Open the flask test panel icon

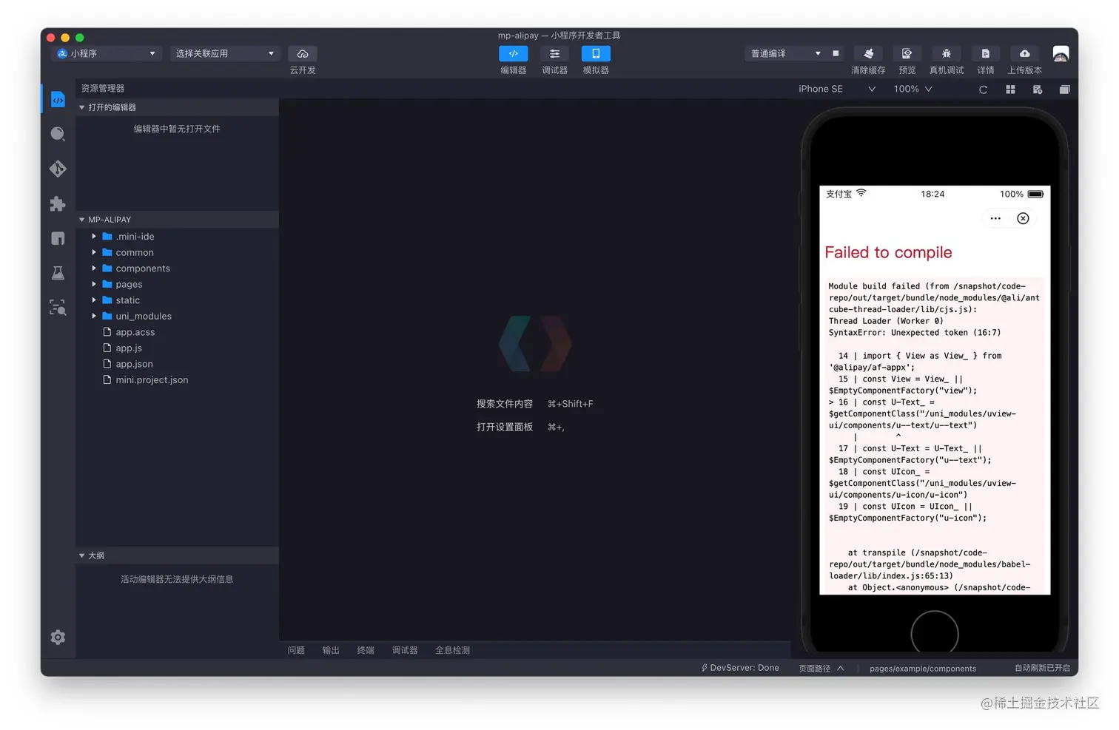(x=58, y=273)
